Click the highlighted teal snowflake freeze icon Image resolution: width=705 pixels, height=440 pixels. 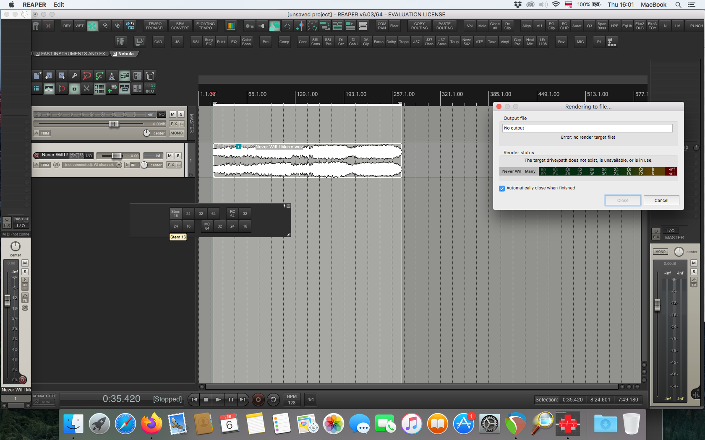(x=92, y=26)
